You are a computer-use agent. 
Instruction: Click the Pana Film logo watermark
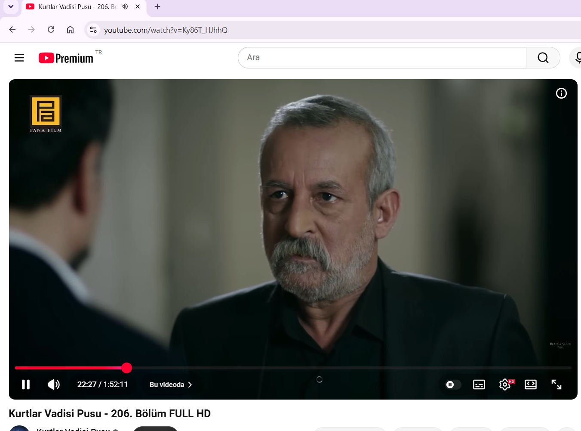pos(46,114)
